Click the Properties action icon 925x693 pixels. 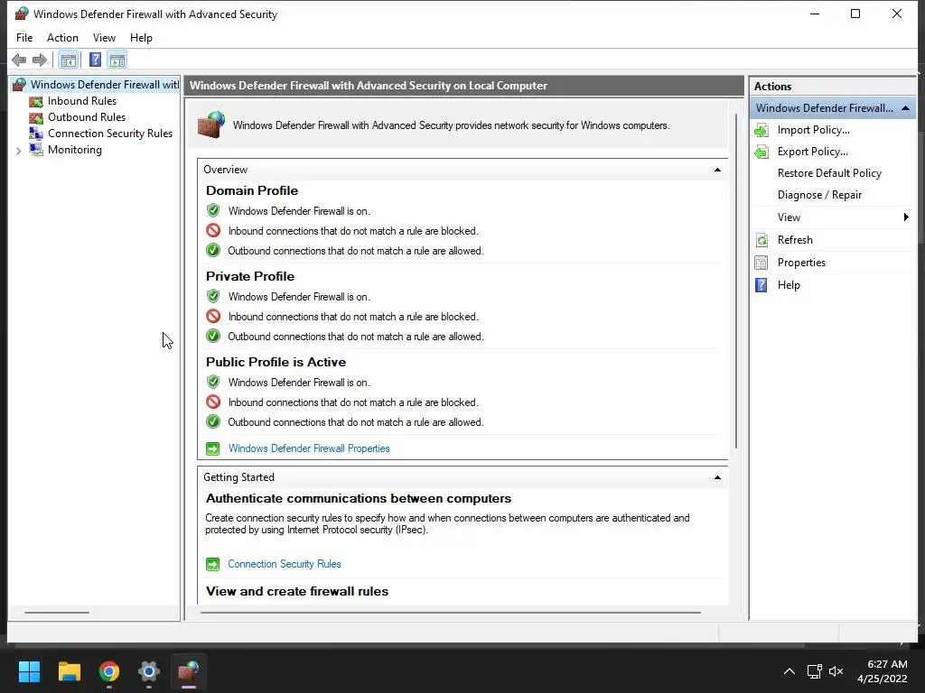[x=761, y=263]
